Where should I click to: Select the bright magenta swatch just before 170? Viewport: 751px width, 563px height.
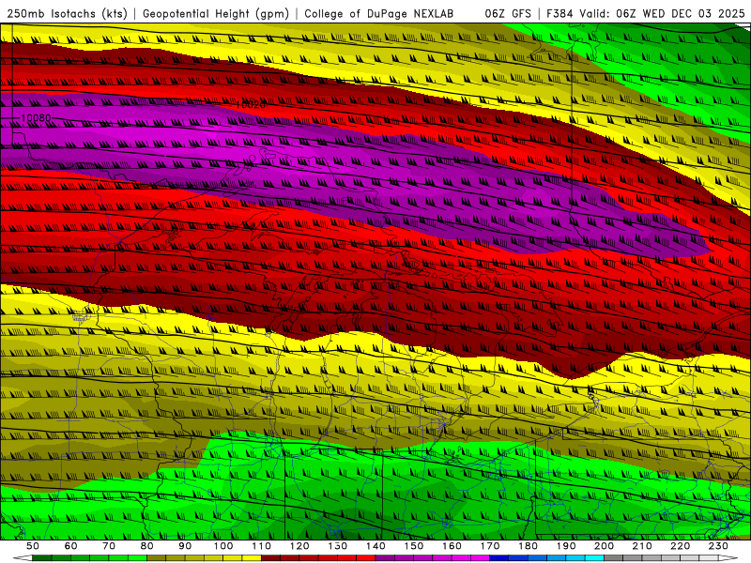point(480,557)
